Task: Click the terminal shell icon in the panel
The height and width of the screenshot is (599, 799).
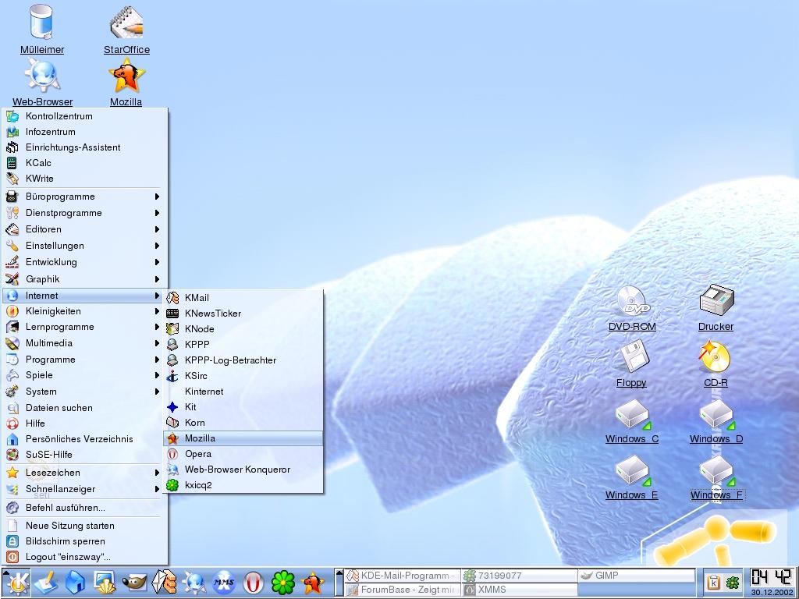Action: click(x=105, y=583)
